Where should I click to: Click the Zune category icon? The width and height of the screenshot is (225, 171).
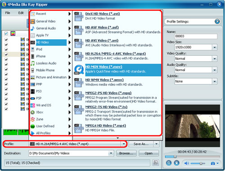coord(32,119)
